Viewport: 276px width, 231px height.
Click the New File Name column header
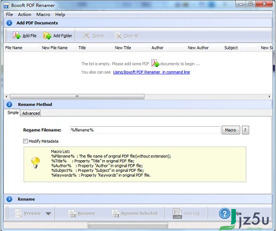coord(58,48)
